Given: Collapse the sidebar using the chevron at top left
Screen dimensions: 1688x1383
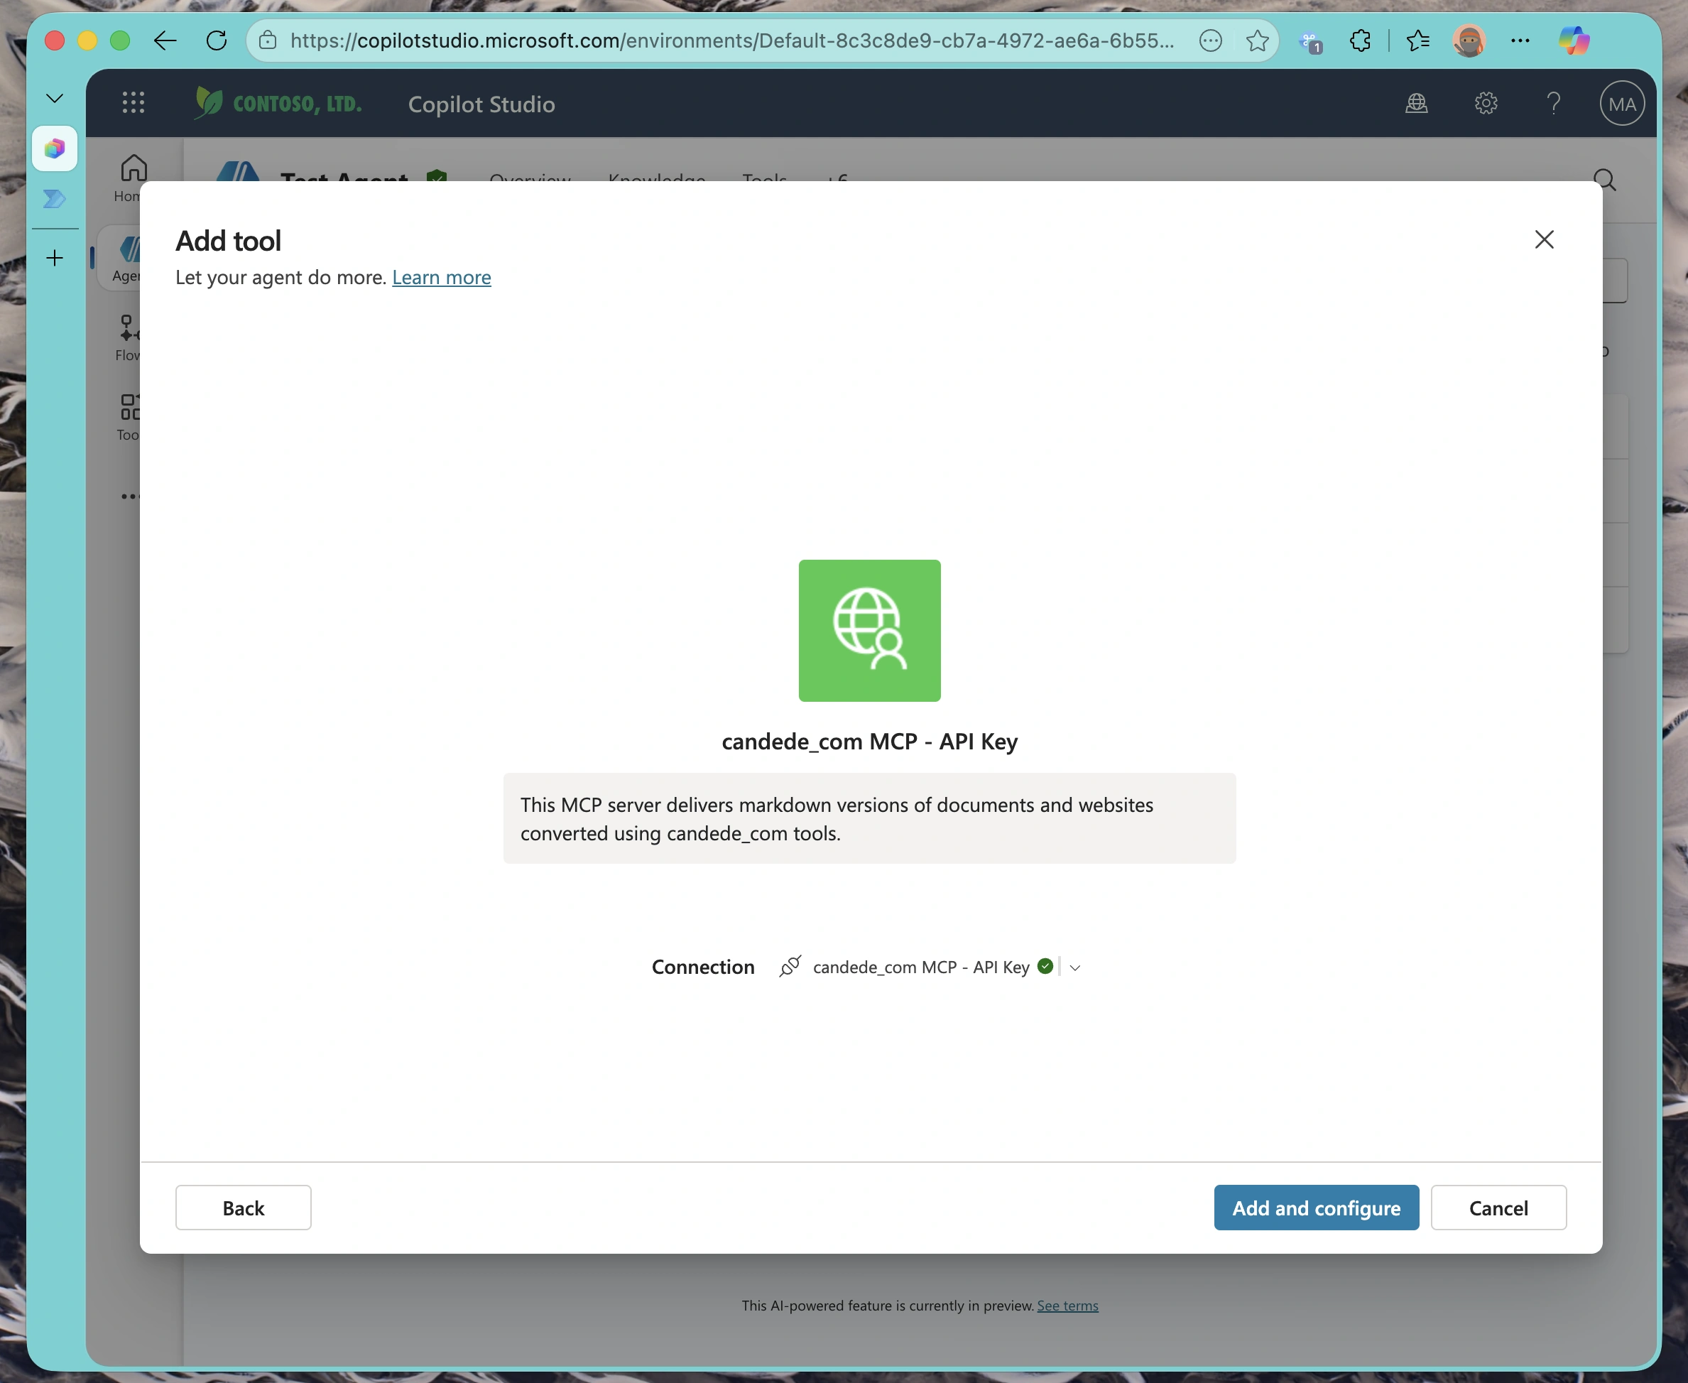Looking at the screenshot, I should 53,97.
